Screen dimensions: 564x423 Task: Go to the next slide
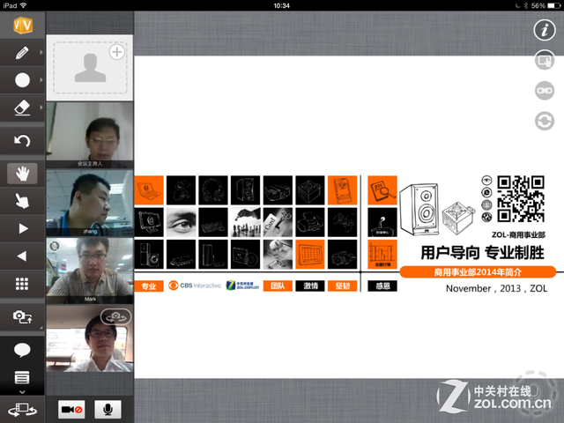click(23, 229)
